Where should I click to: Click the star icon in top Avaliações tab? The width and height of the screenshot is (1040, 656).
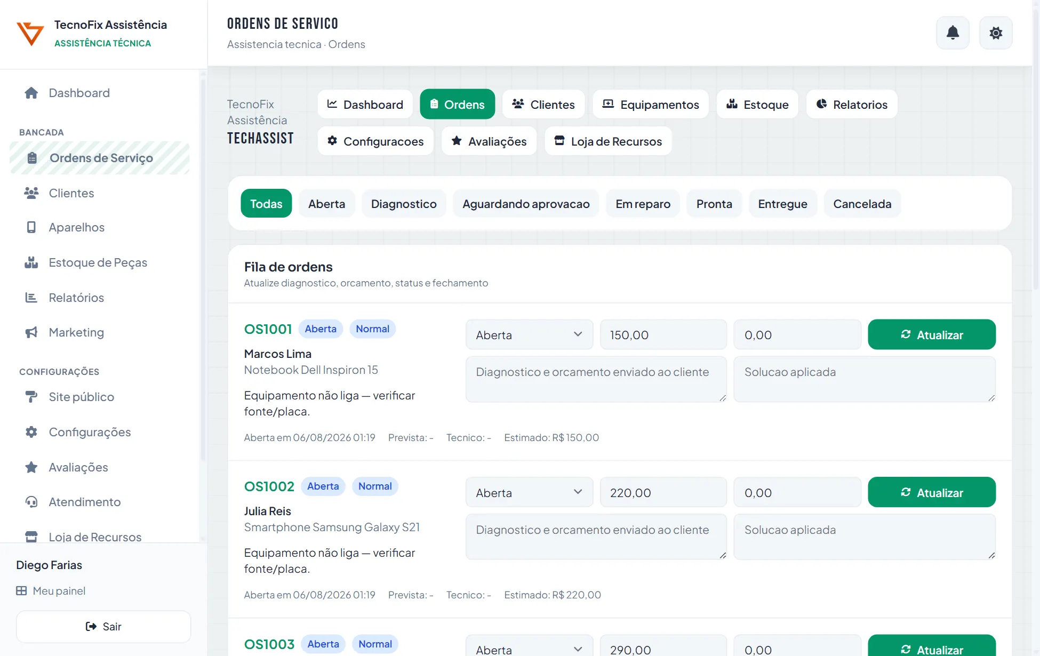tap(457, 141)
